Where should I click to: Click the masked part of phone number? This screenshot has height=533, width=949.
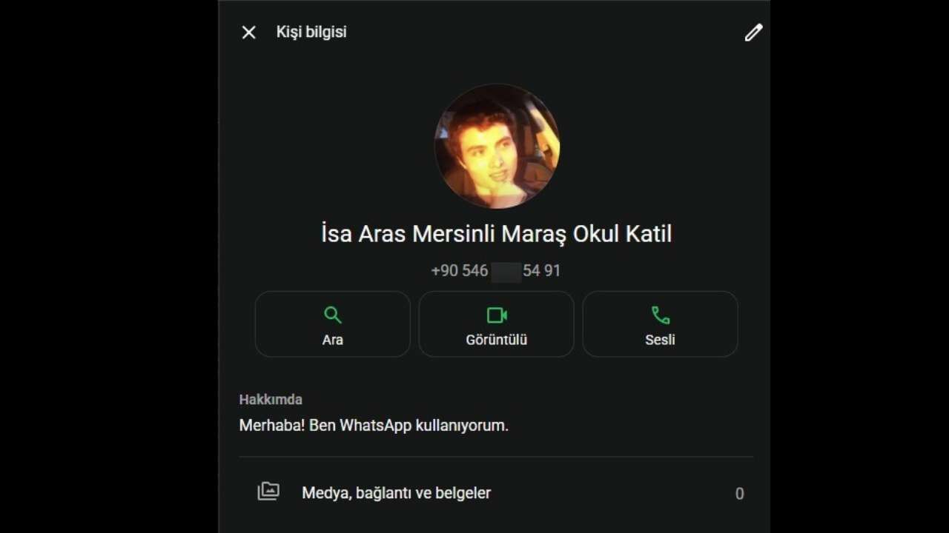[x=506, y=272]
